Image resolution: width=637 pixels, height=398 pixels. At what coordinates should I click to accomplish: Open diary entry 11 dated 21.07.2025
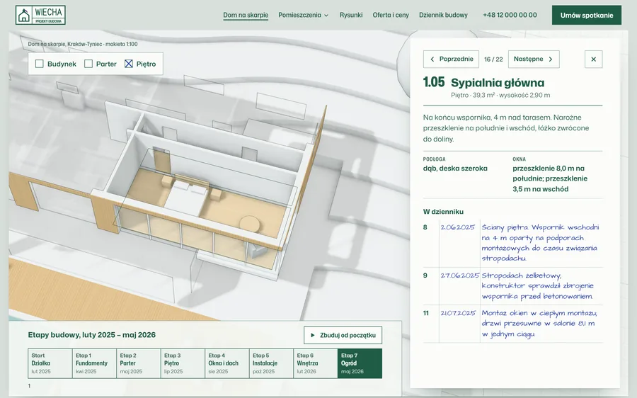[512, 324]
